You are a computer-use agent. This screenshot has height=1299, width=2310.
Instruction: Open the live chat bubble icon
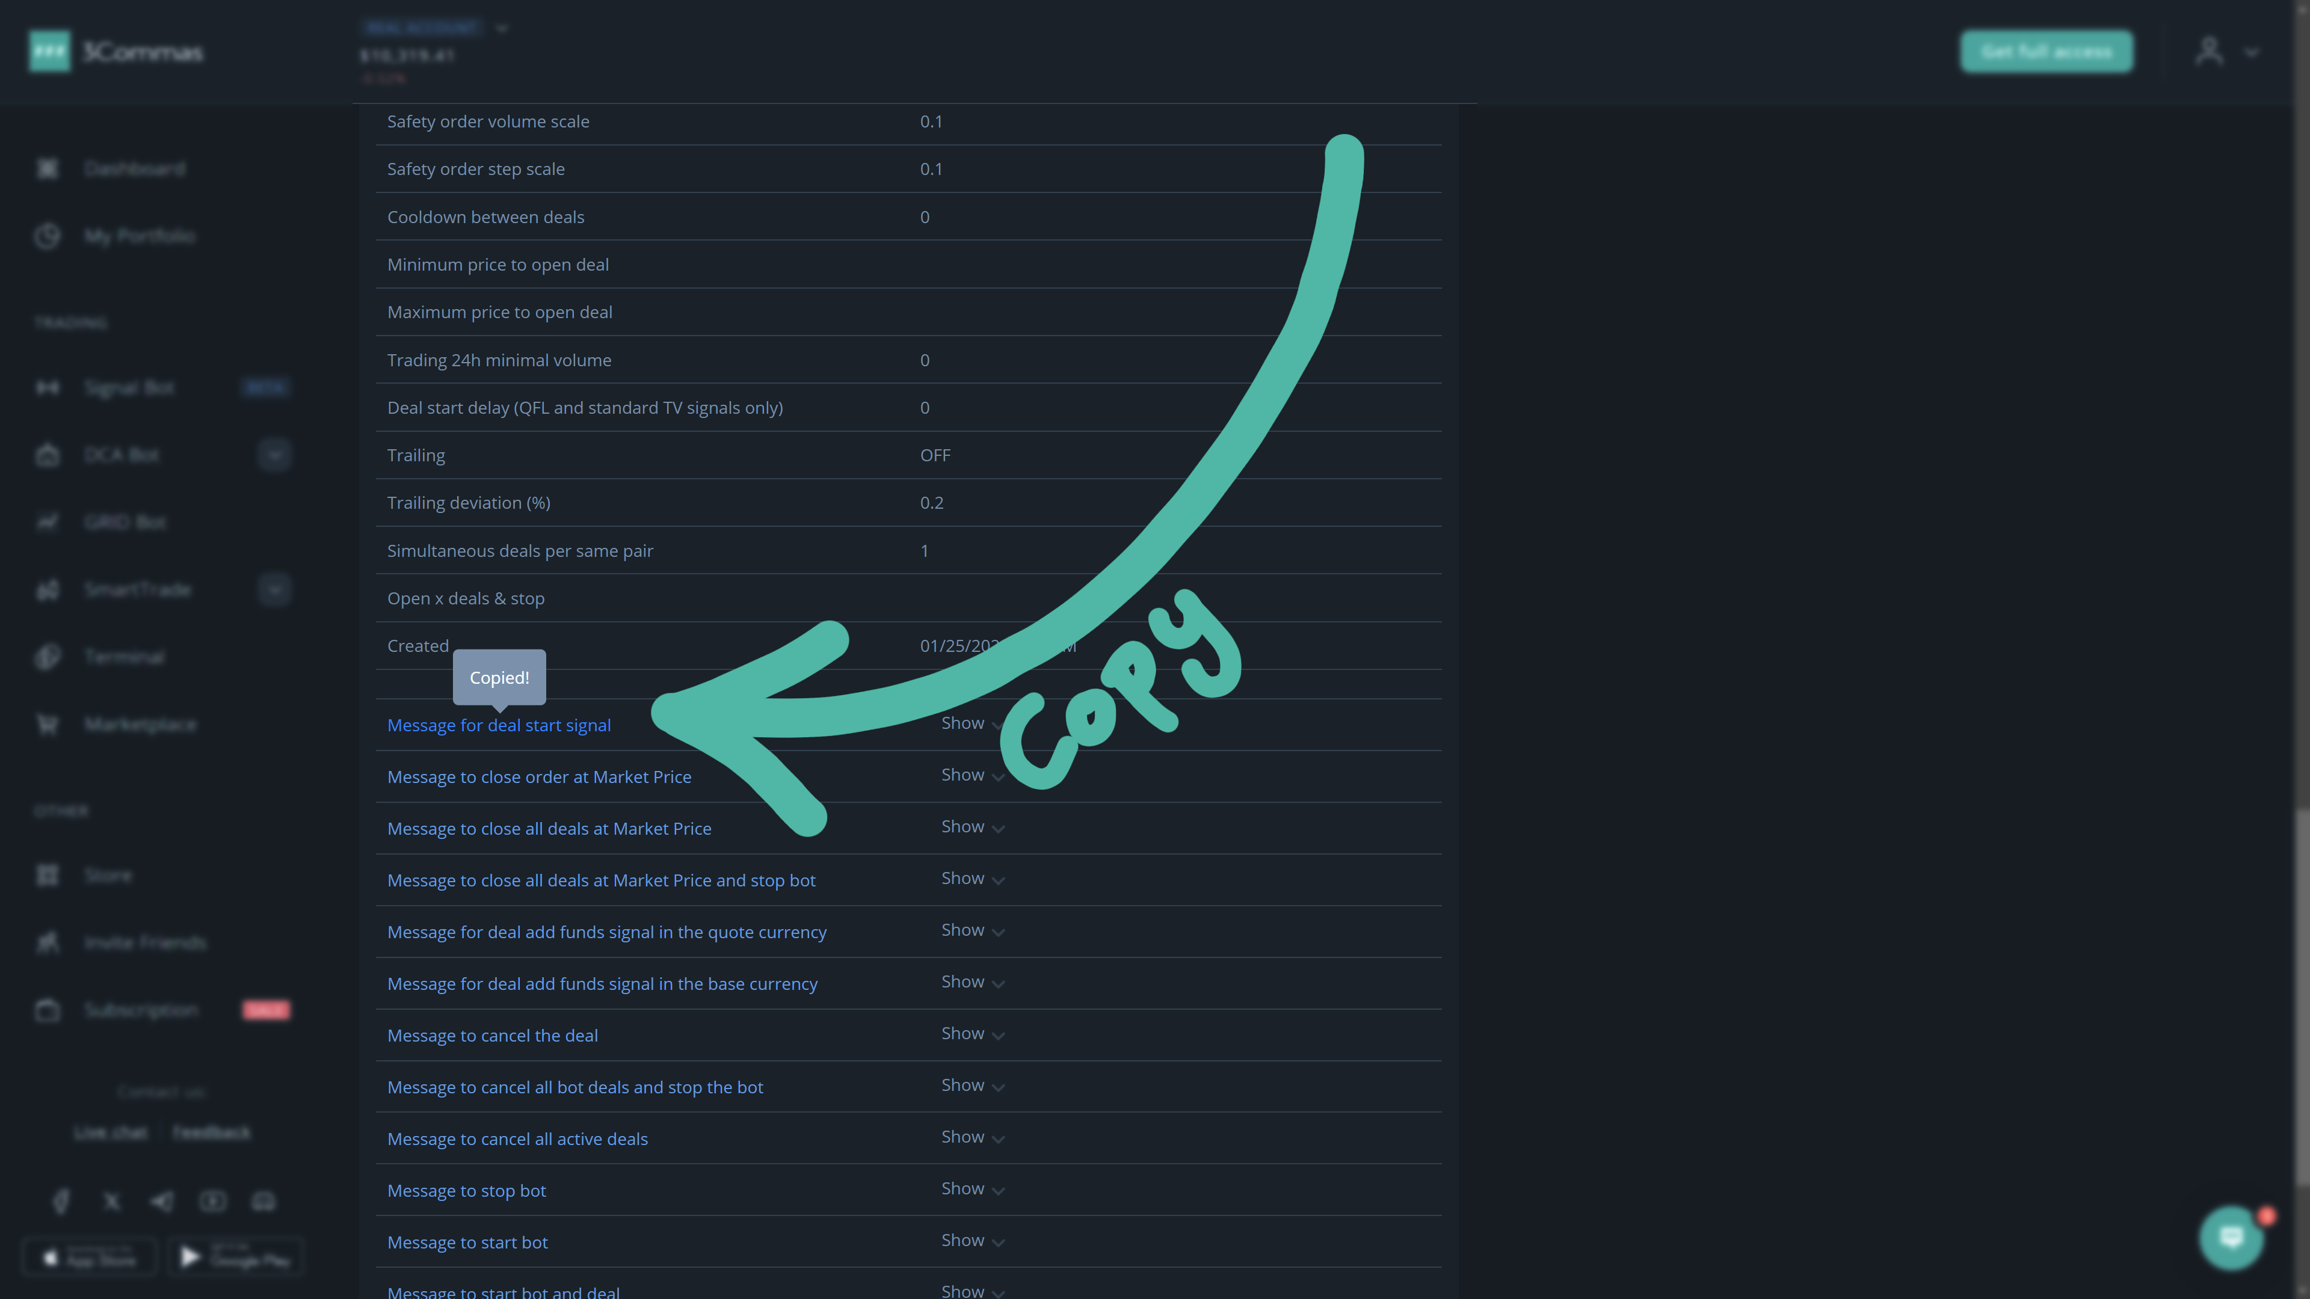coord(2230,1237)
